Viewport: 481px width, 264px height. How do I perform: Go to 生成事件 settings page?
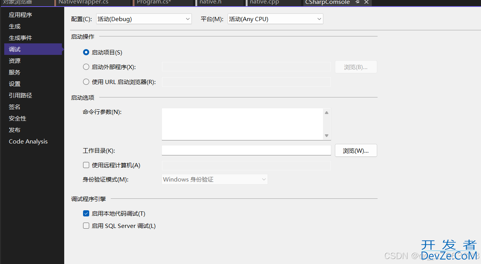click(x=20, y=38)
